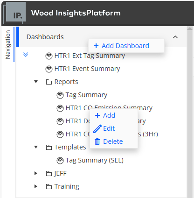Open Tag Summary (SEL) template
The image size is (194, 198).
[95, 160]
